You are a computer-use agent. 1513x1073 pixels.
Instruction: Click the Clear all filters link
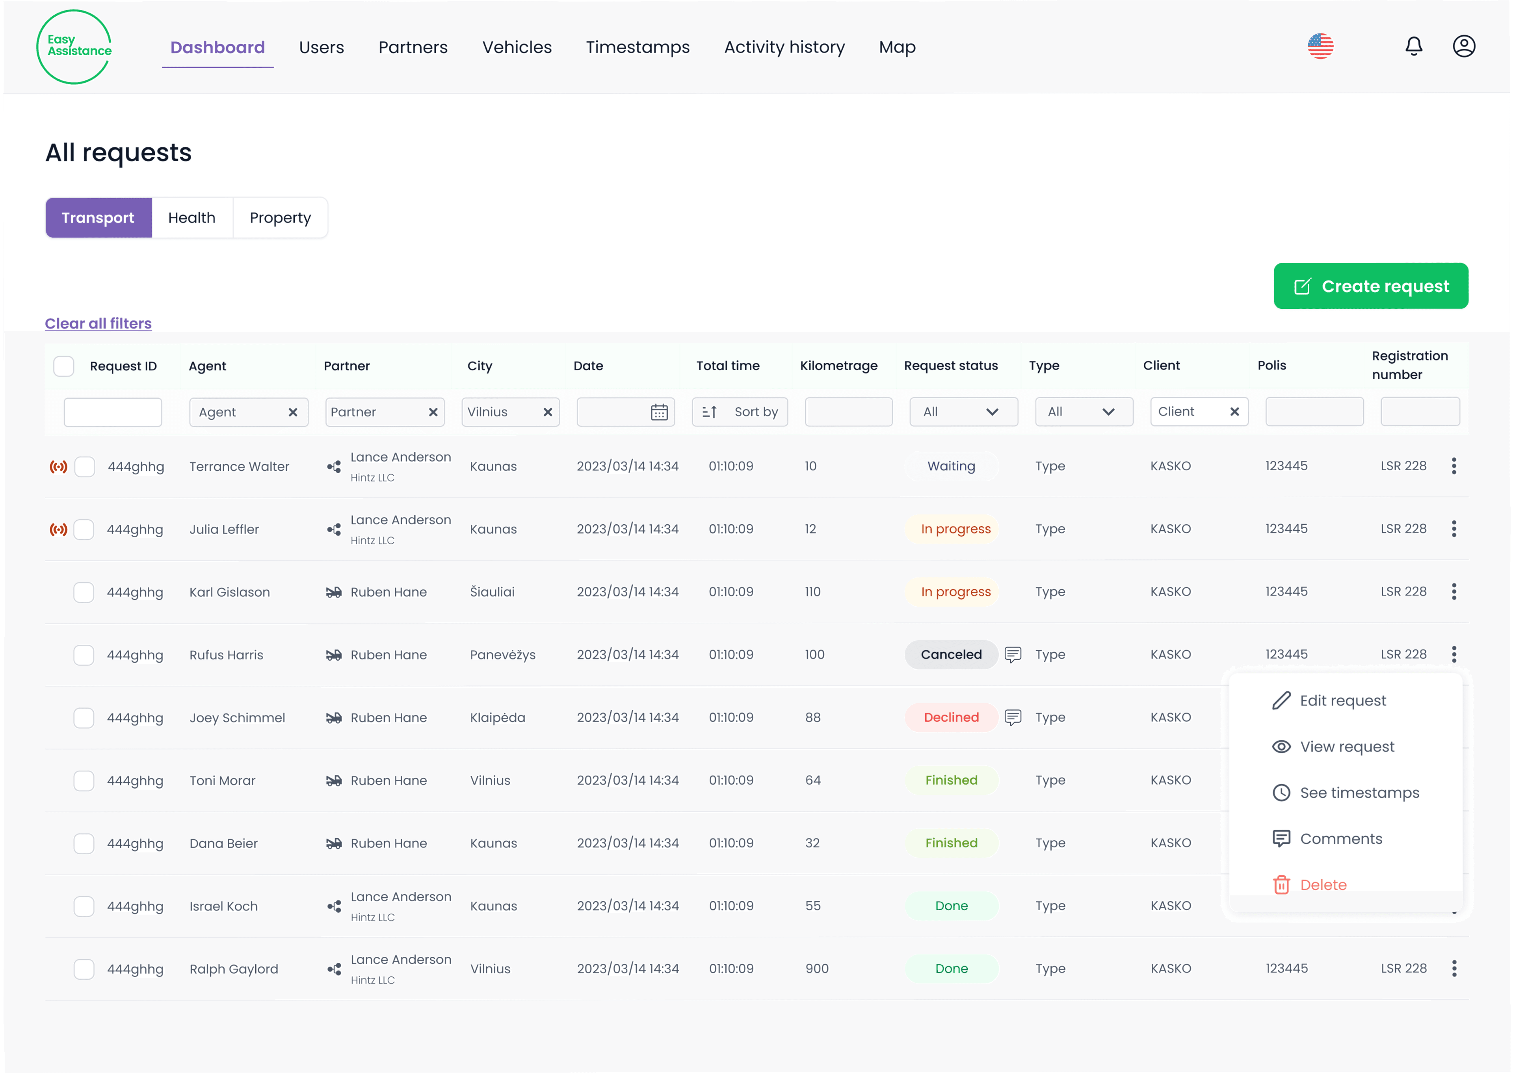98,323
